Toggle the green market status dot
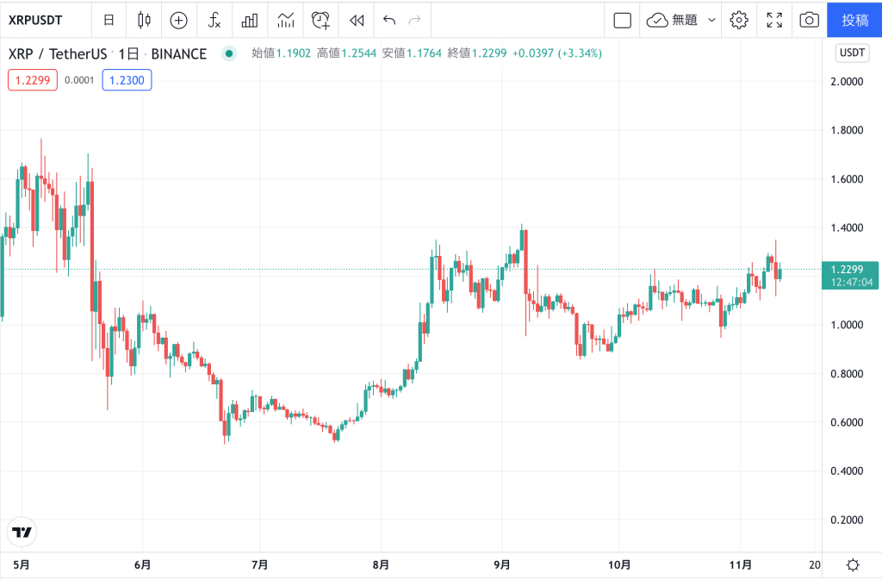Viewport: 882px width, 580px height. coord(228,53)
